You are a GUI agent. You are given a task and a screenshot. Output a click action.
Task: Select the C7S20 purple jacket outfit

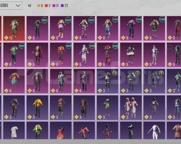coord(131,28)
